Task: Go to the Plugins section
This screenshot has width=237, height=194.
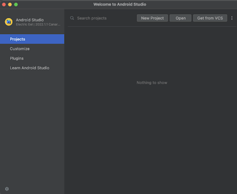Action: point(17,58)
